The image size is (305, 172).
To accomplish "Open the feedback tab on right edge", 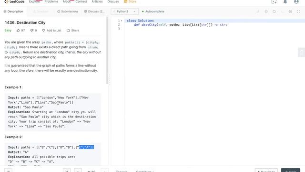I will 302,52.
